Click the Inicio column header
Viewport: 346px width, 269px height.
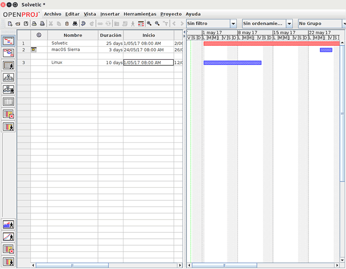click(148, 35)
